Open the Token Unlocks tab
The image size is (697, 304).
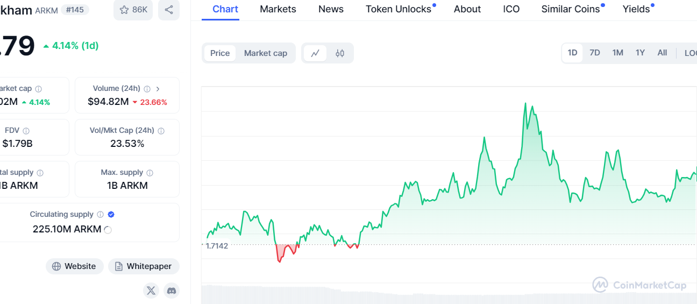pos(398,9)
